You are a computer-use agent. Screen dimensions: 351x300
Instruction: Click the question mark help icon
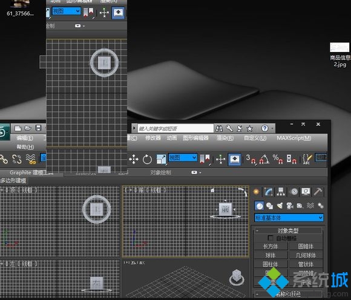click(x=264, y=128)
